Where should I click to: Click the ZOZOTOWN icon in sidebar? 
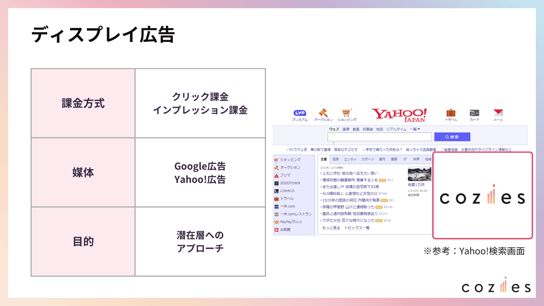(276, 183)
